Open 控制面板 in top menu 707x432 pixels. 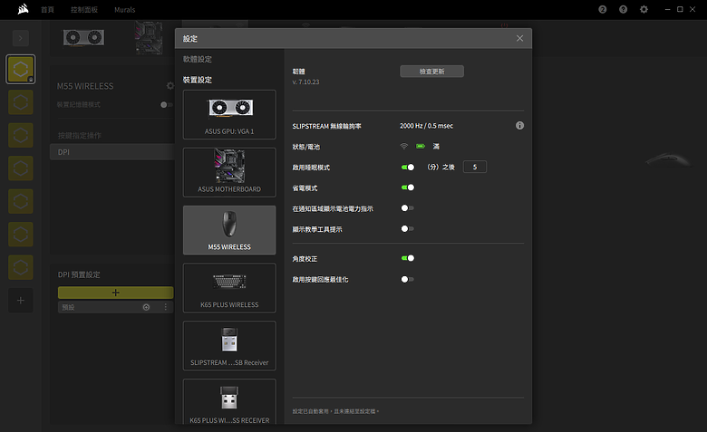(x=84, y=9)
